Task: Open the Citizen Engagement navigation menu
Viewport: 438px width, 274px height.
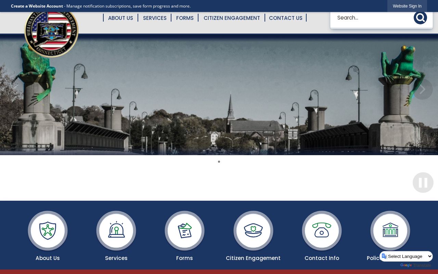Action: (x=232, y=18)
